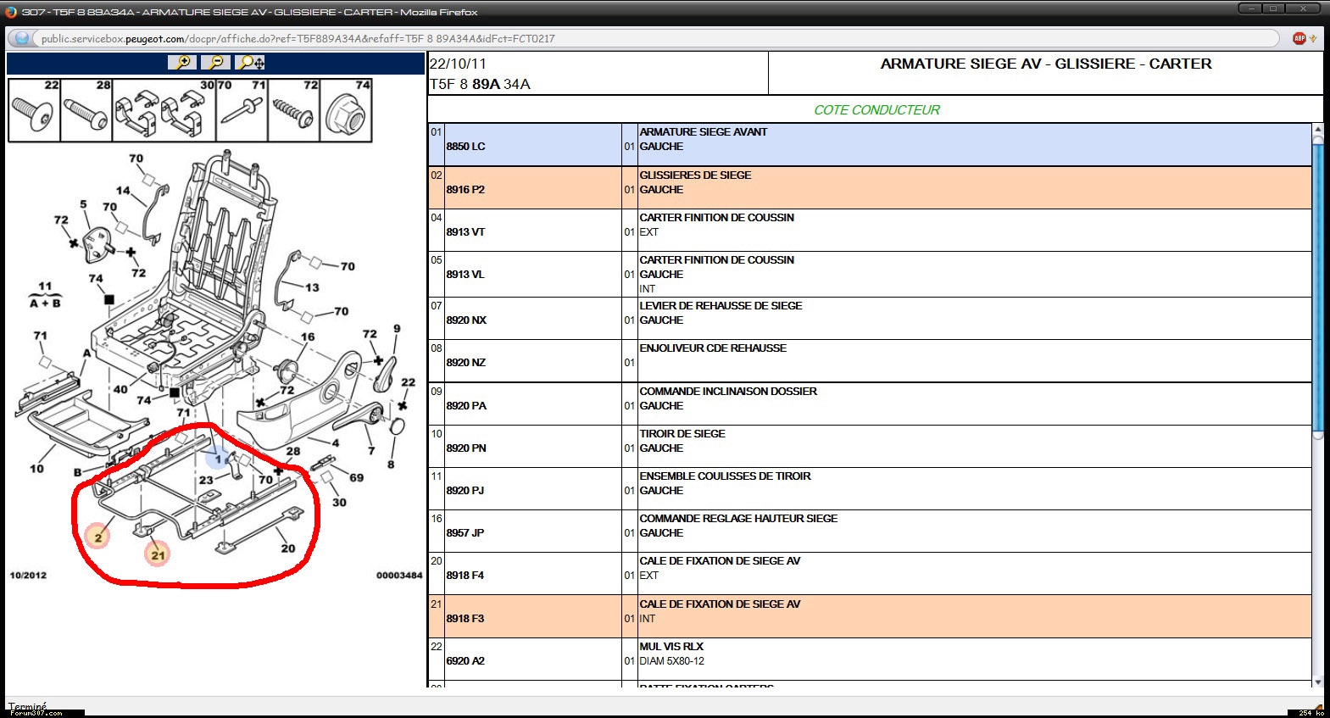The width and height of the screenshot is (1330, 718).
Task: Click scrollbar up arrow of parts list
Action: tap(1317, 130)
